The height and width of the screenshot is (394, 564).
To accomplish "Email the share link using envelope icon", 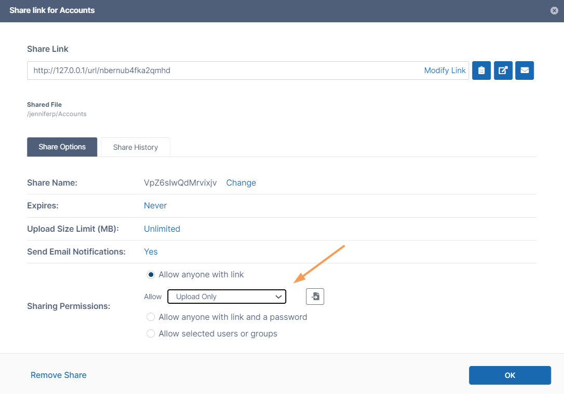I will pos(525,71).
